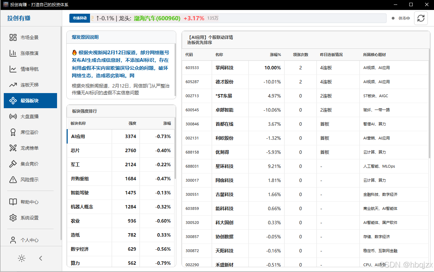Click stock *ST东易 in the table
434x272 pixels.
click(x=224, y=96)
